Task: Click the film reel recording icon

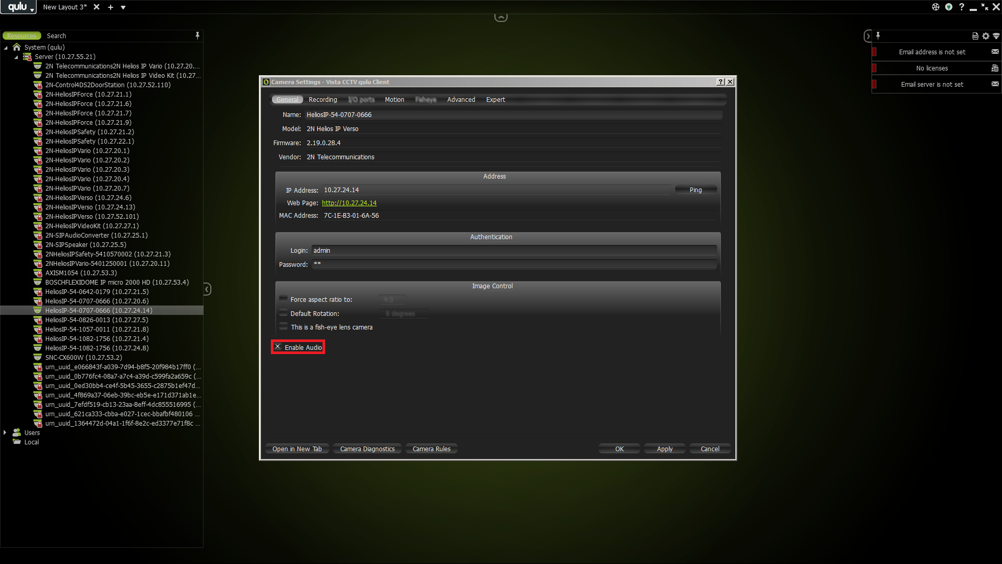Action: click(x=935, y=7)
